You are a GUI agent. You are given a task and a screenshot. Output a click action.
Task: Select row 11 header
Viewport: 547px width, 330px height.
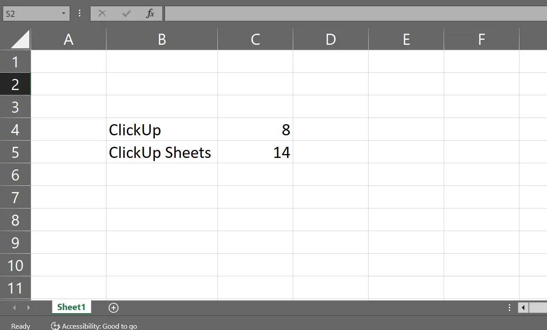coord(15,288)
